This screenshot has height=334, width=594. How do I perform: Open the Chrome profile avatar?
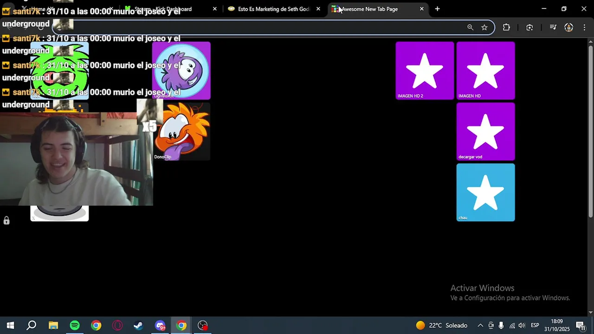pos(568,27)
